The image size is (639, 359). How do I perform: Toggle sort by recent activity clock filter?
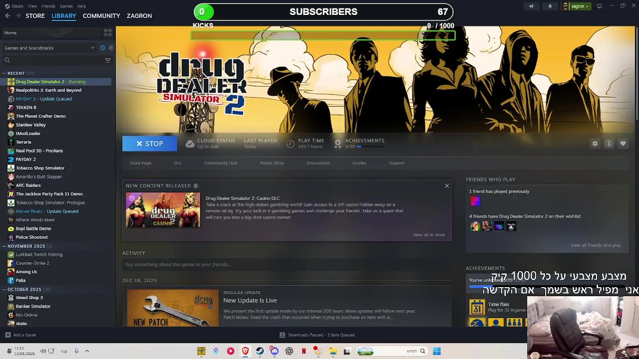coord(102,48)
